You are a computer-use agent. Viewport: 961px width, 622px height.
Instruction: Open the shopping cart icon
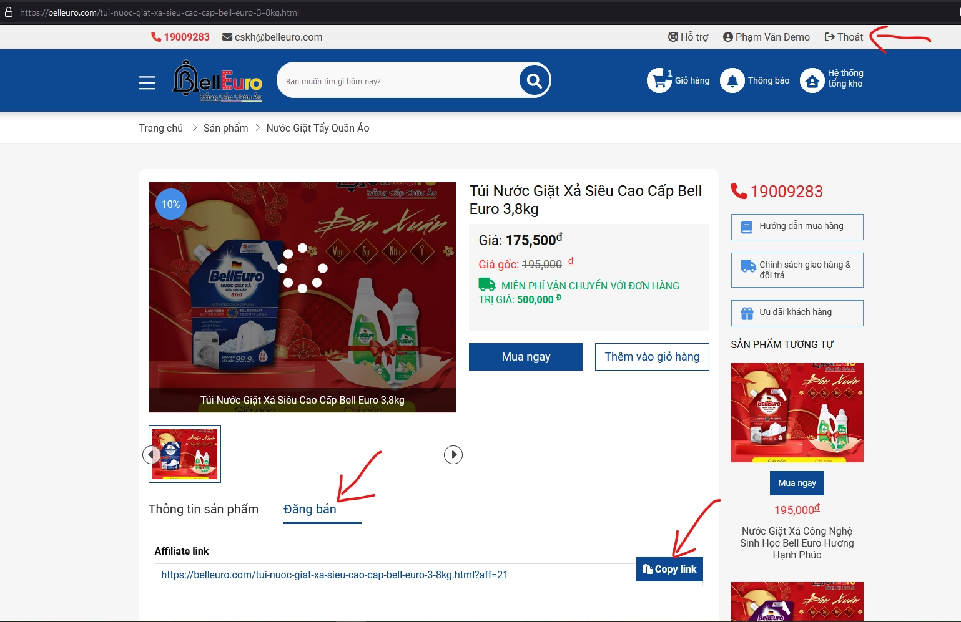pos(659,80)
